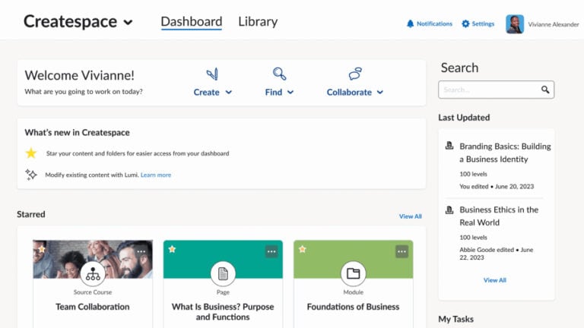Click the document icon beside Business Ethics
The width and height of the screenshot is (584, 328).
coord(449,210)
